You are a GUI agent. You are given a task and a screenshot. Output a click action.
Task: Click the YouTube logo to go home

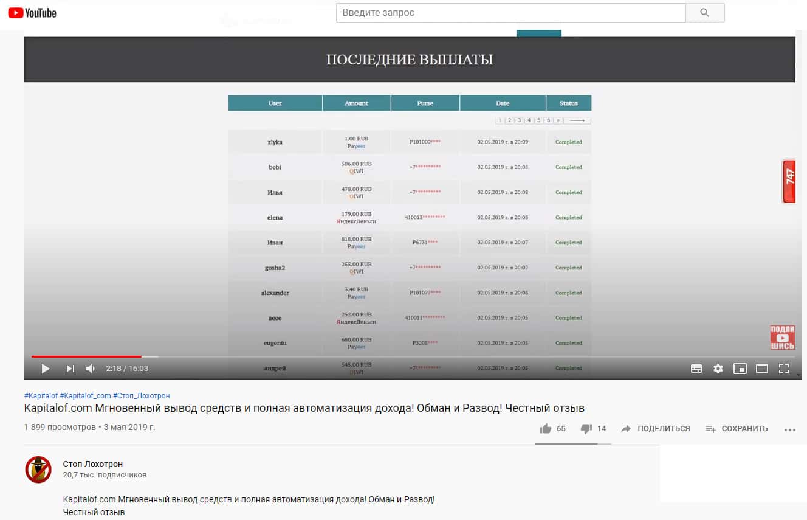pyautogui.click(x=32, y=13)
